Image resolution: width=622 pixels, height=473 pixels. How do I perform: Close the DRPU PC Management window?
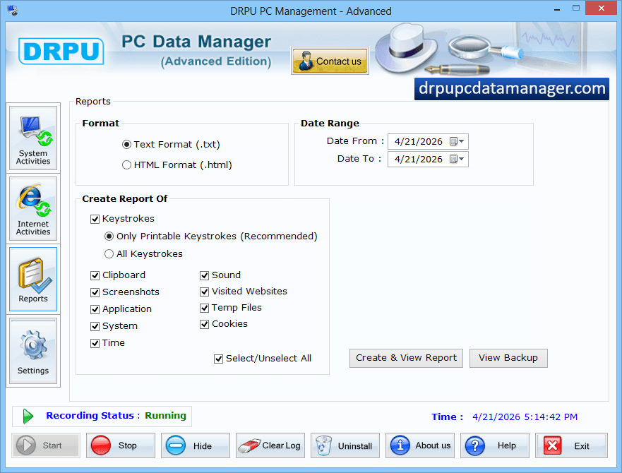(x=602, y=8)
